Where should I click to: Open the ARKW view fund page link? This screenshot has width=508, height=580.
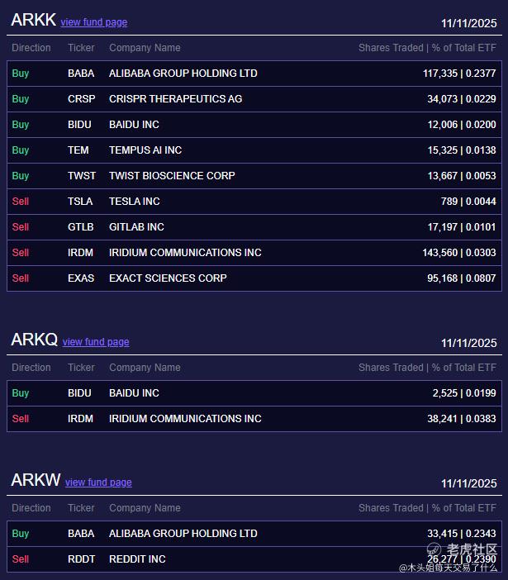point(98,483)
